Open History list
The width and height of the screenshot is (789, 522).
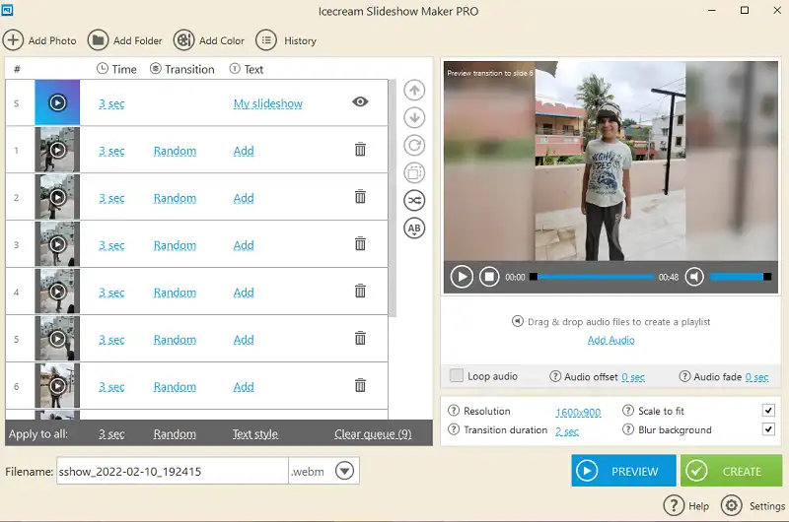click(x=266, y=40)
